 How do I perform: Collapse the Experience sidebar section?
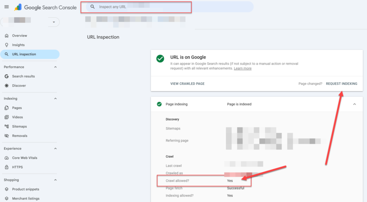(x=56, y=149)
